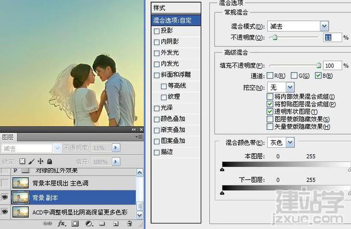Enable the 投影 drop shadow checkbox
The image size is (351, 229).
157,31
